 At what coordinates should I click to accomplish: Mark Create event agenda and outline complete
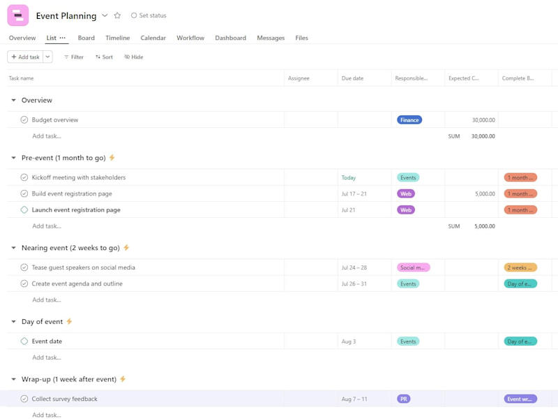pyautogui.click(x=24, y=284)
